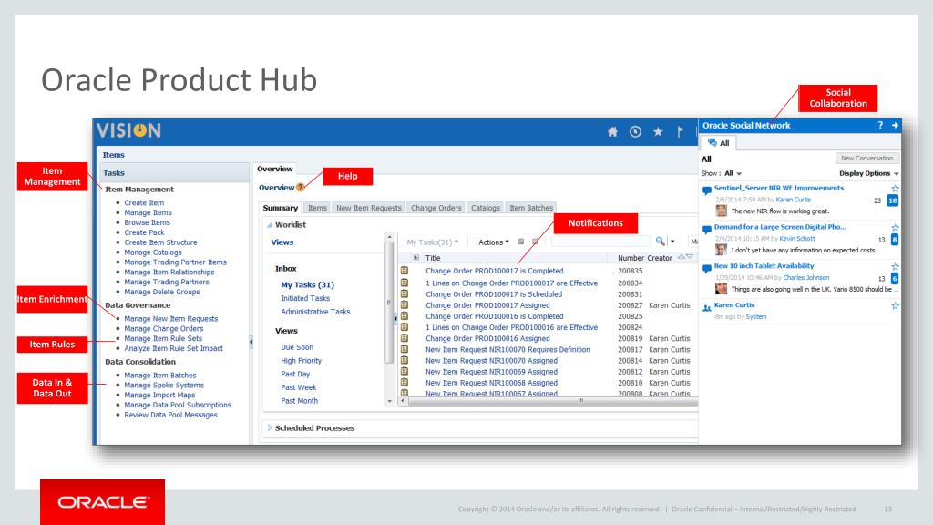
Task: Switch to the Items tab
Action: [x=317, y=208]
